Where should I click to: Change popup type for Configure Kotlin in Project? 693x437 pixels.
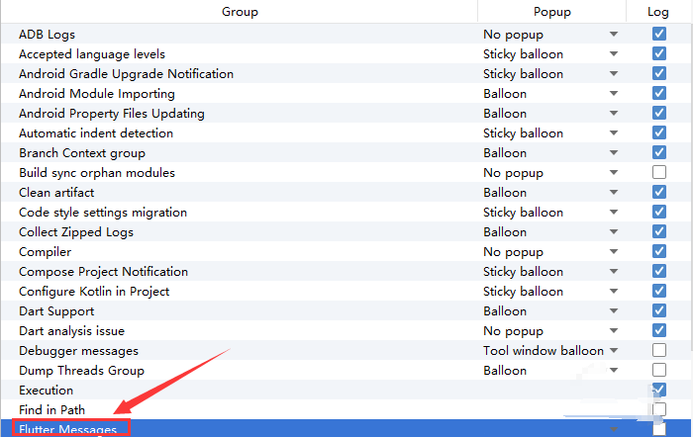(614, 291)
